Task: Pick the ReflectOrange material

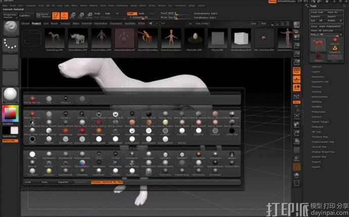Action: point(65,131)
